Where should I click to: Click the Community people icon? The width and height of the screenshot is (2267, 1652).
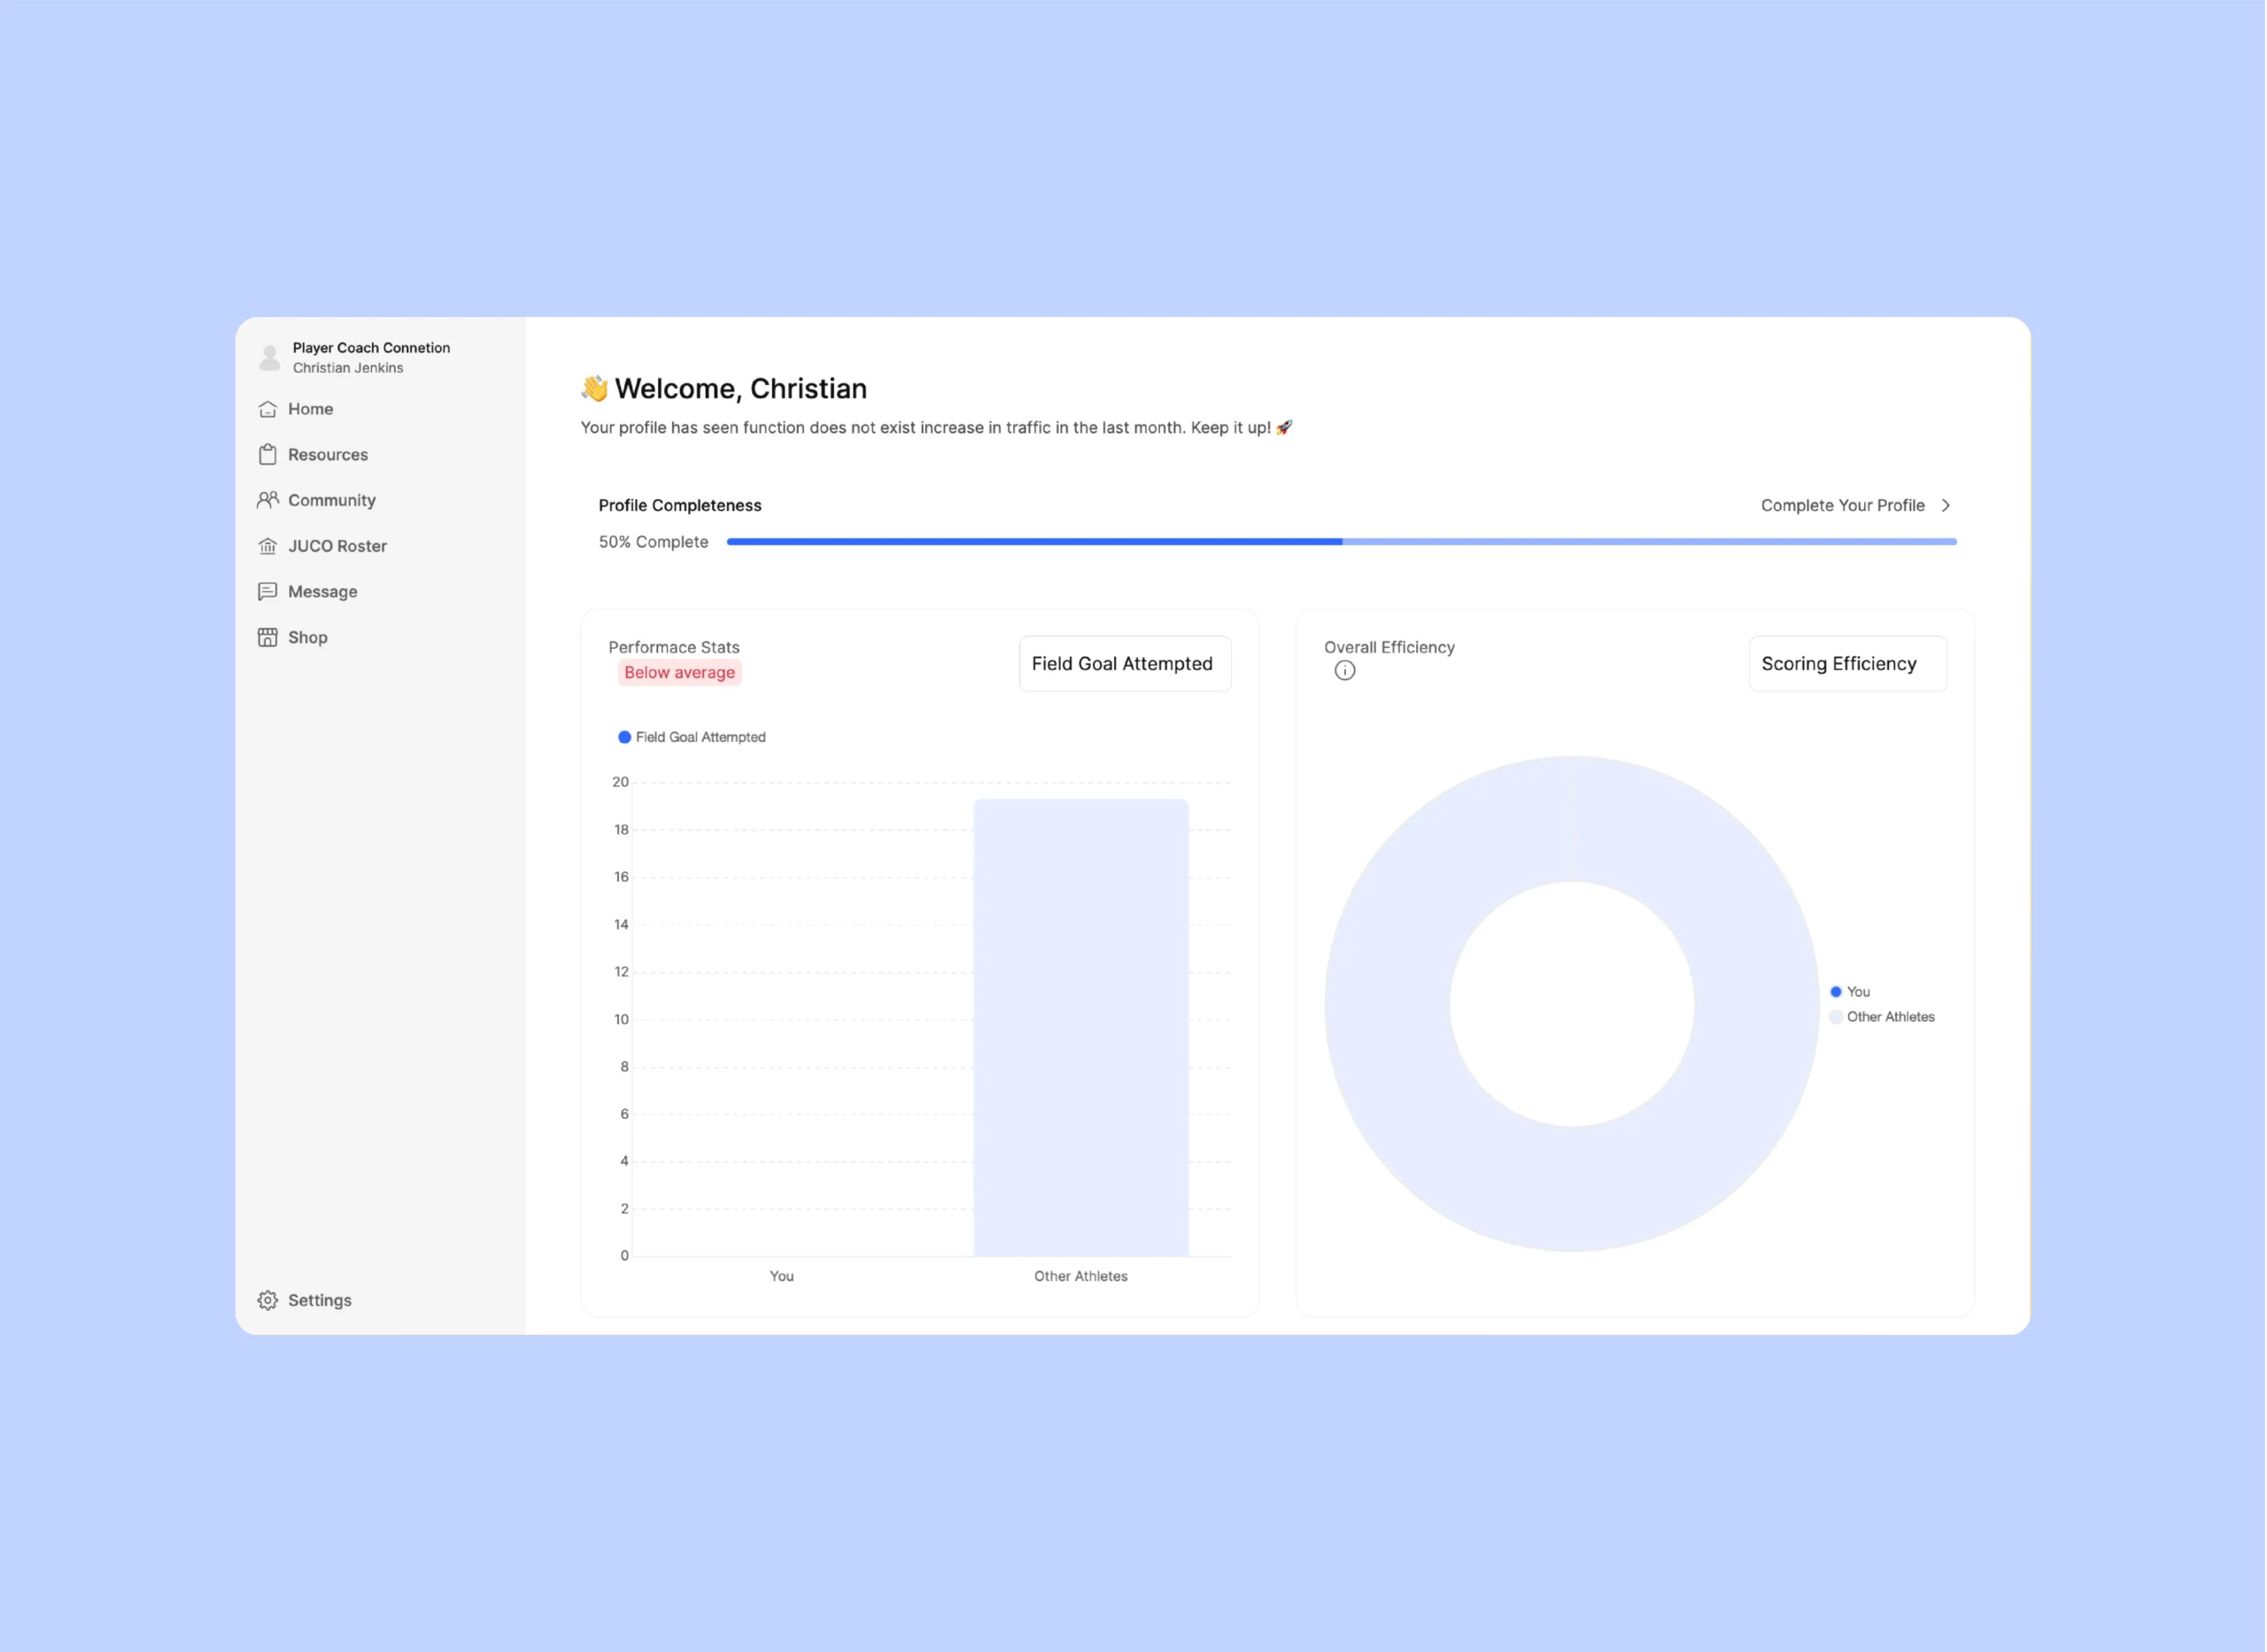point(267,500)
